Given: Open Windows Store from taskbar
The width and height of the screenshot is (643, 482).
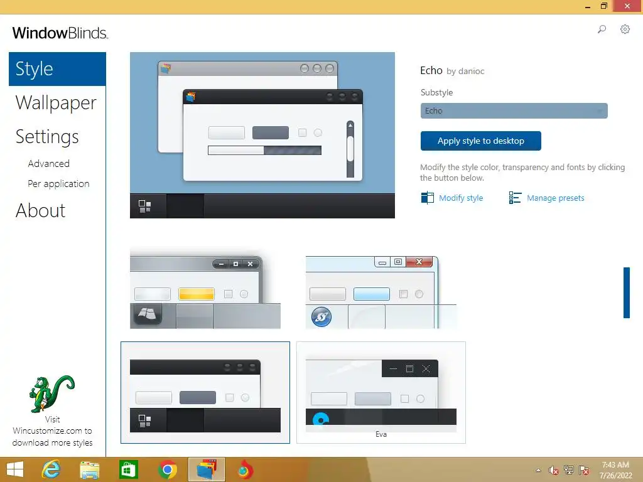Looking at the screenshot, I should click(128, 469).
